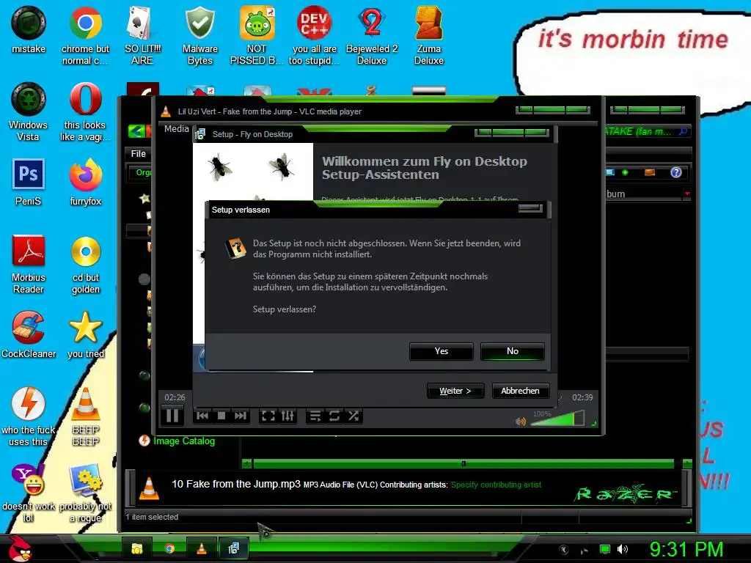
Task: Open VLC extended settings equalizer icon
Action: tap(287, 416)
